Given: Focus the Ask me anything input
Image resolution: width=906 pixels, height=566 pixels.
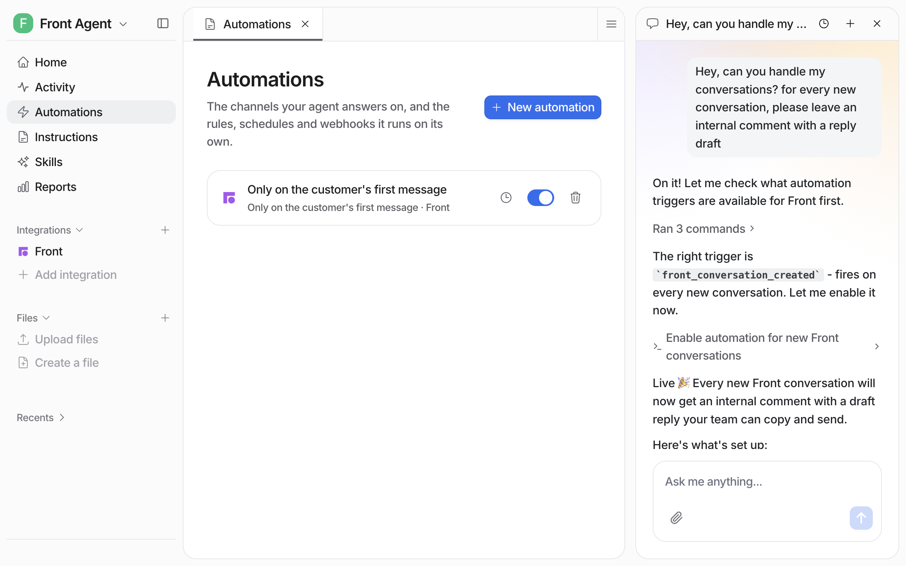Looking at the screenshot, I should (x=766, y=482).
